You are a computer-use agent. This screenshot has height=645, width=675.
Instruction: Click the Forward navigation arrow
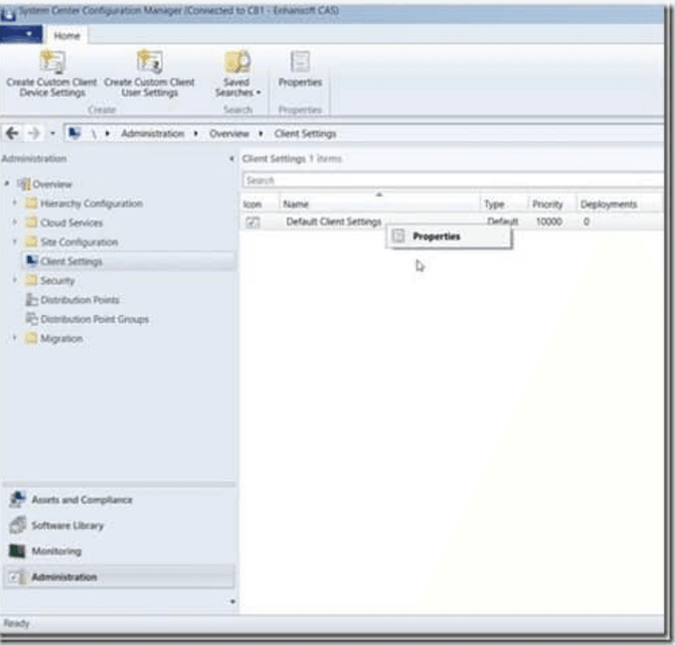pyautogui.click(x=33, y=133)
